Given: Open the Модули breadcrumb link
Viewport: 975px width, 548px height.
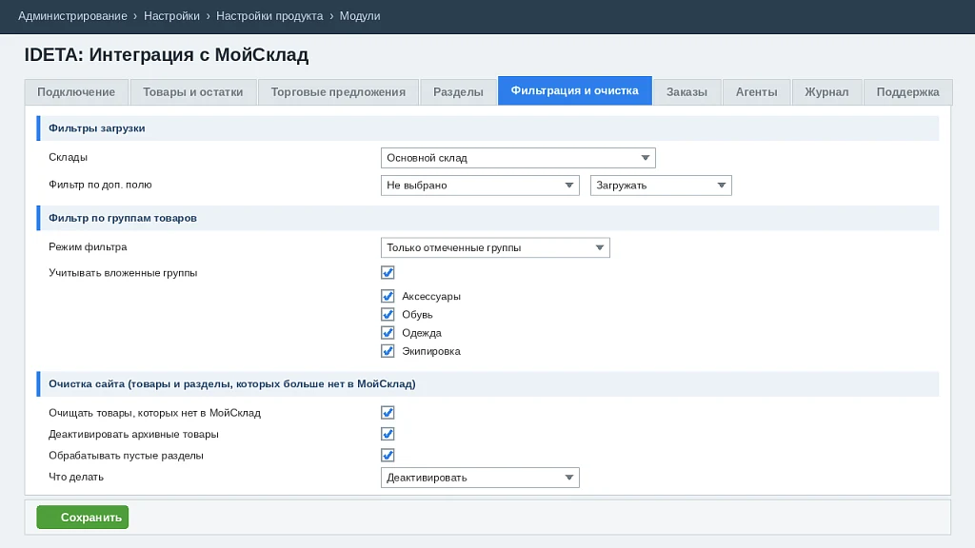Looking at the screenshot, I should (x=360, y=16).
